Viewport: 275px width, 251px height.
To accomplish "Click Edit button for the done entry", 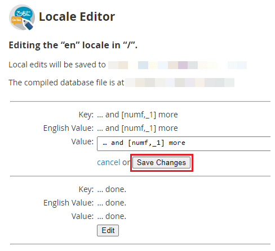I will coord(108,230).
